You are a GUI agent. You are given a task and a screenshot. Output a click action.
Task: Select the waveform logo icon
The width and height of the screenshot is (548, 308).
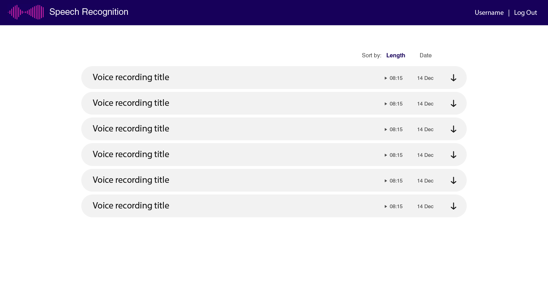tap(26, 13)
